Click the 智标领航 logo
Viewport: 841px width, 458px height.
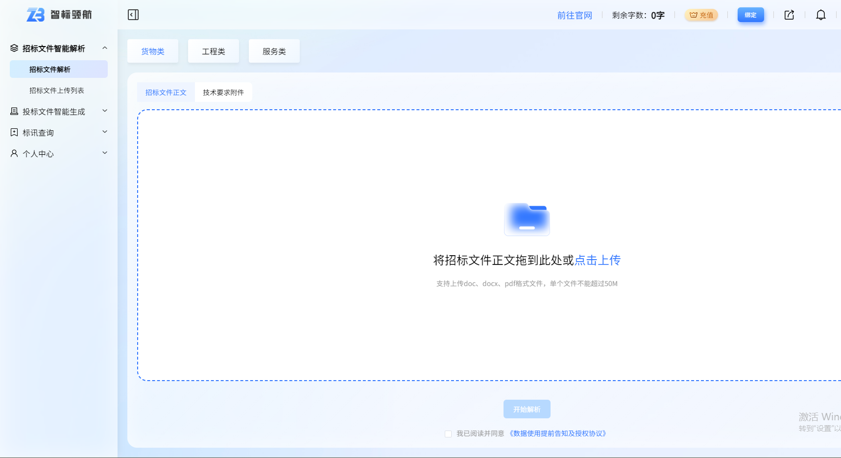point(59,15)
